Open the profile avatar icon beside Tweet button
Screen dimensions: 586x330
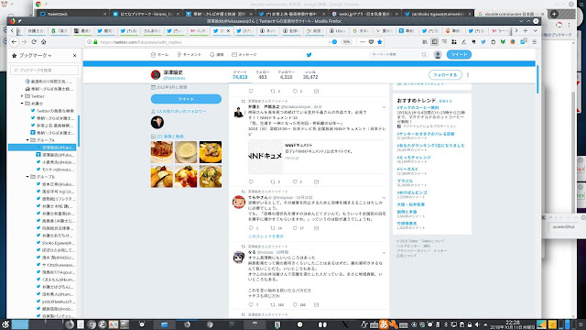pos(438,55)
